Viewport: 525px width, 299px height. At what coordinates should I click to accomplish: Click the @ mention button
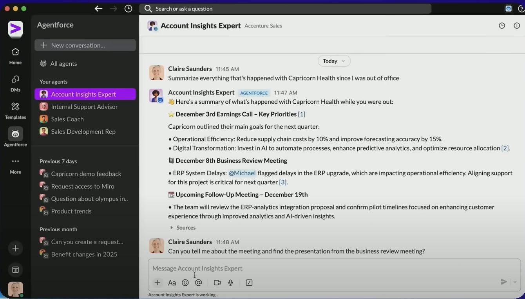[x=199, y=283]
